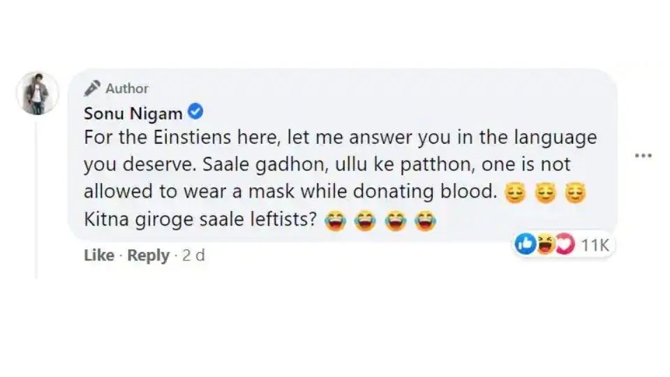The width and height of the screenshot is (670, 377).
Task: Click the microphone Author badge icon
Action: coord(92,88)
